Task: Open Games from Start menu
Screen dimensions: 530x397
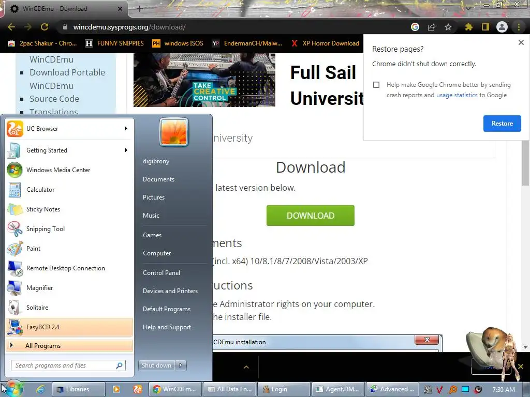Action: [152, 235]
